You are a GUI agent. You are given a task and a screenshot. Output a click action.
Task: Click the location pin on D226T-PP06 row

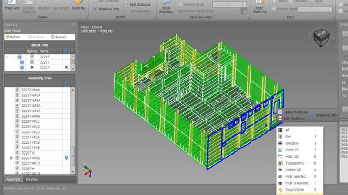[x=66, y=158]
